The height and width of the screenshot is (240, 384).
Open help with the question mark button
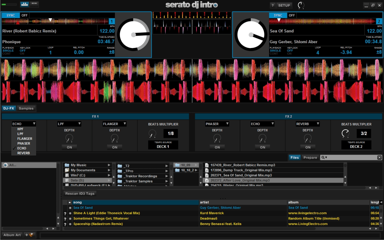273,5
